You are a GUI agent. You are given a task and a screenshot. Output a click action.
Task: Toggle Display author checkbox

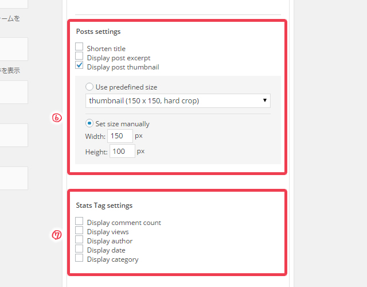(79, 239)
